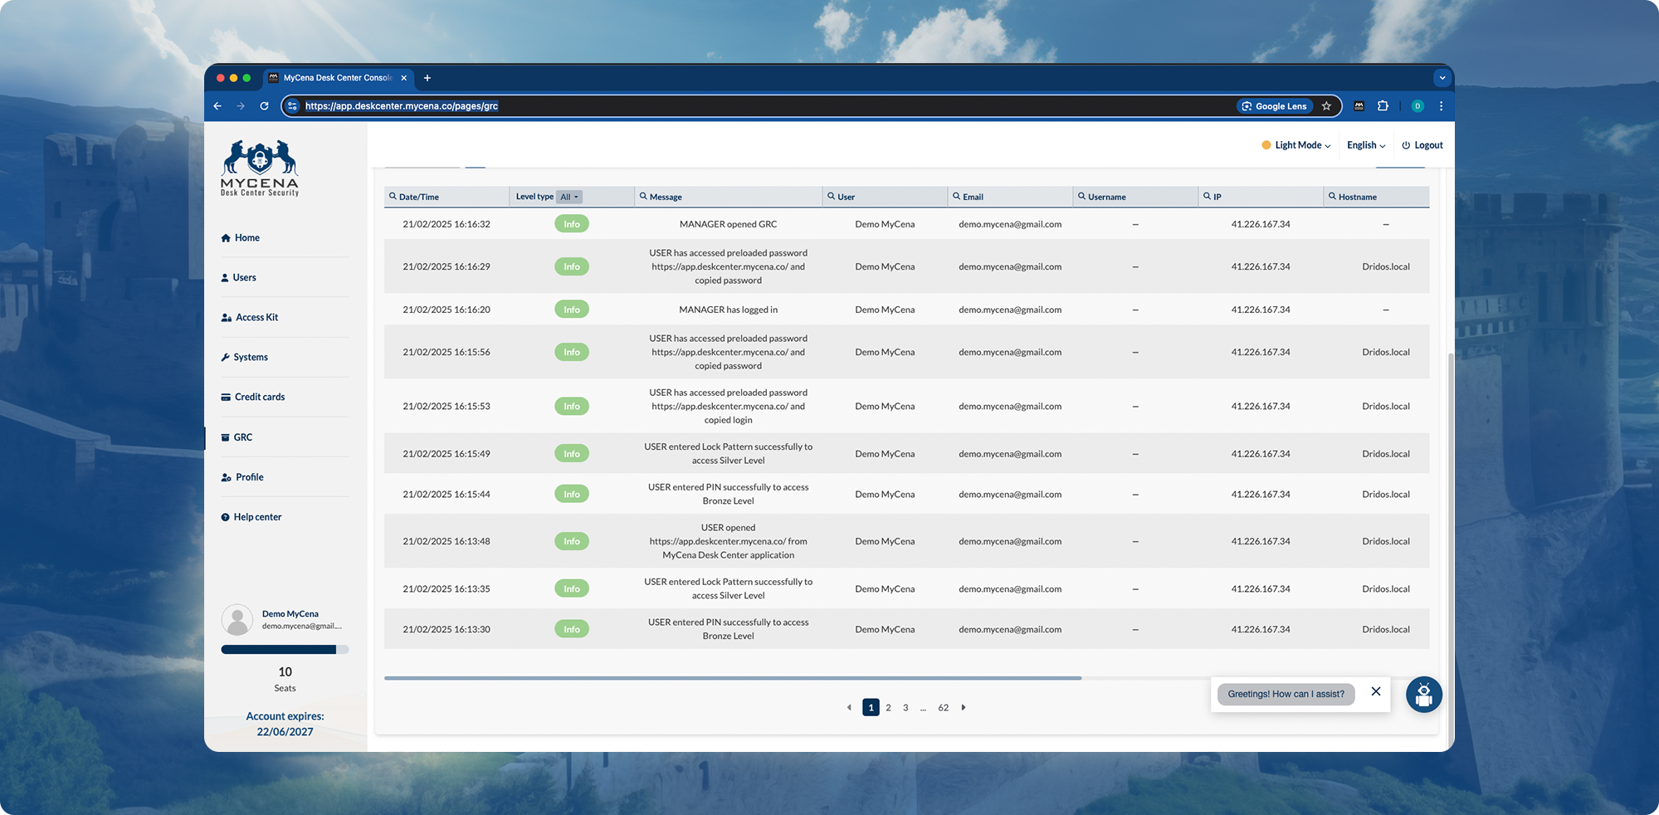Bookmark this page with the star icon

pos(1326,106)
